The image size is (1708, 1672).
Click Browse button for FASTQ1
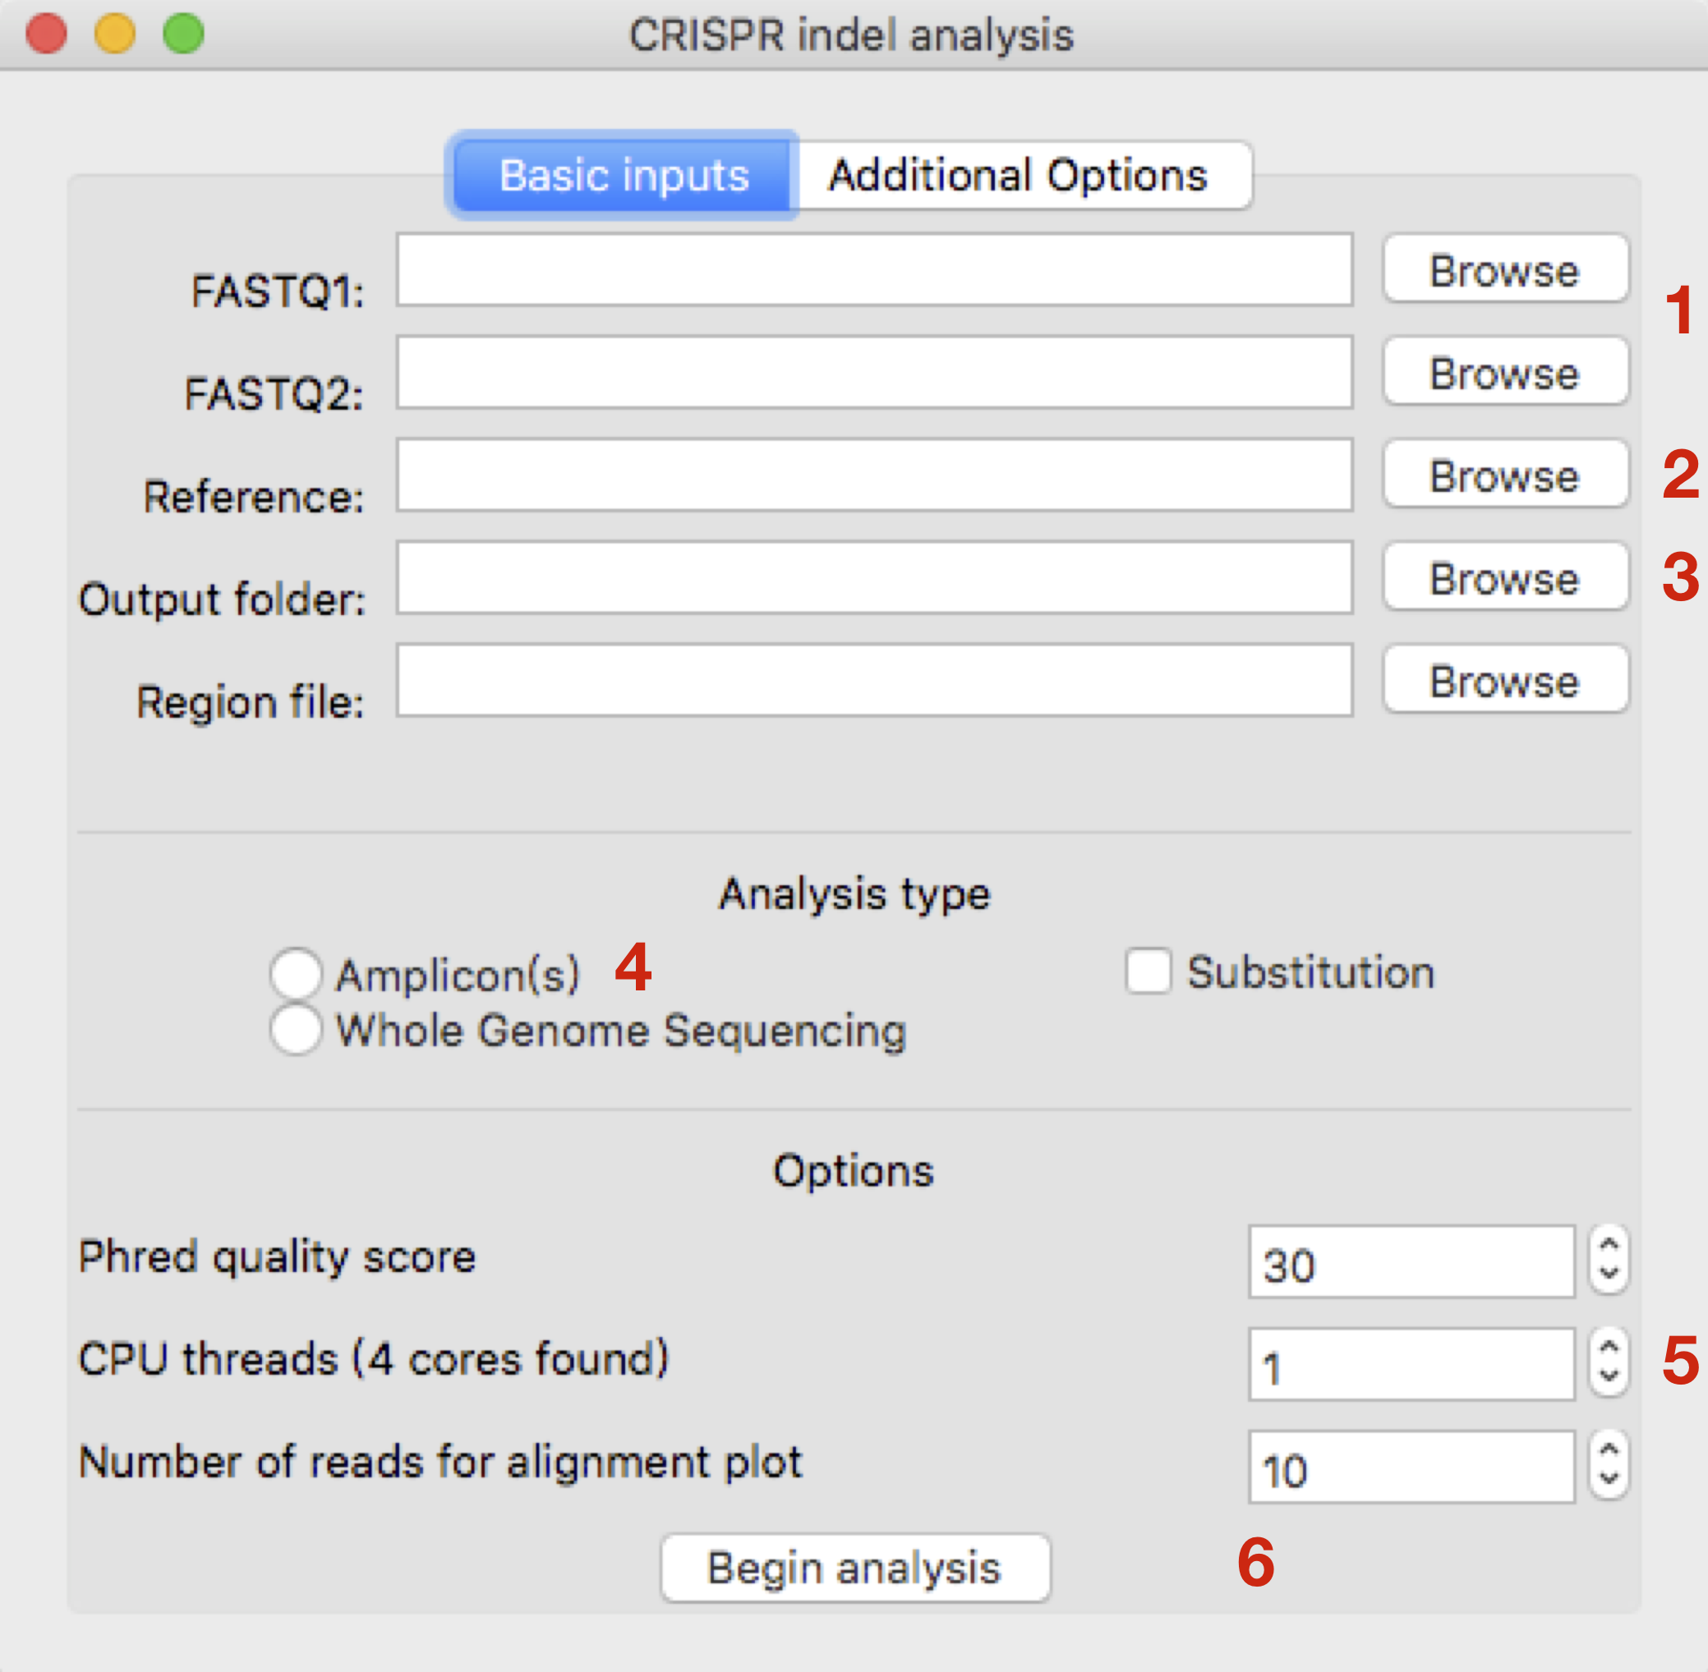pos(1504,269)
